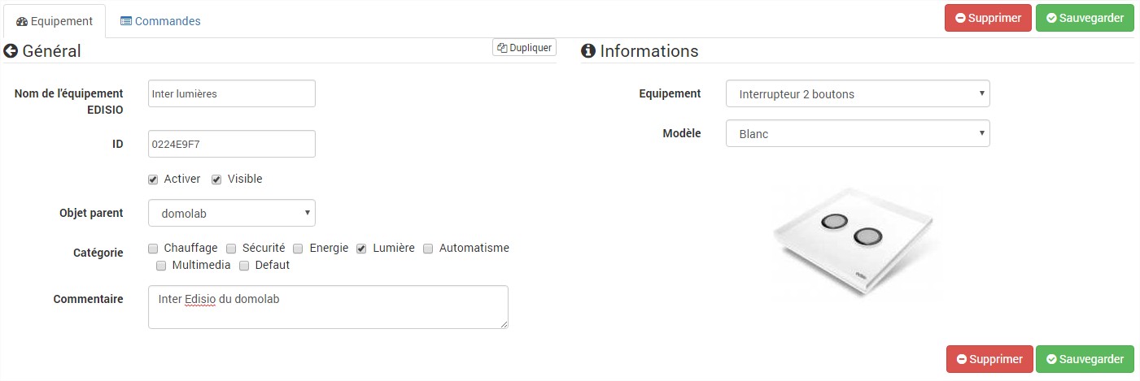
Task: Enable the Chauffage category checkbox
Action: coord(153,249)
